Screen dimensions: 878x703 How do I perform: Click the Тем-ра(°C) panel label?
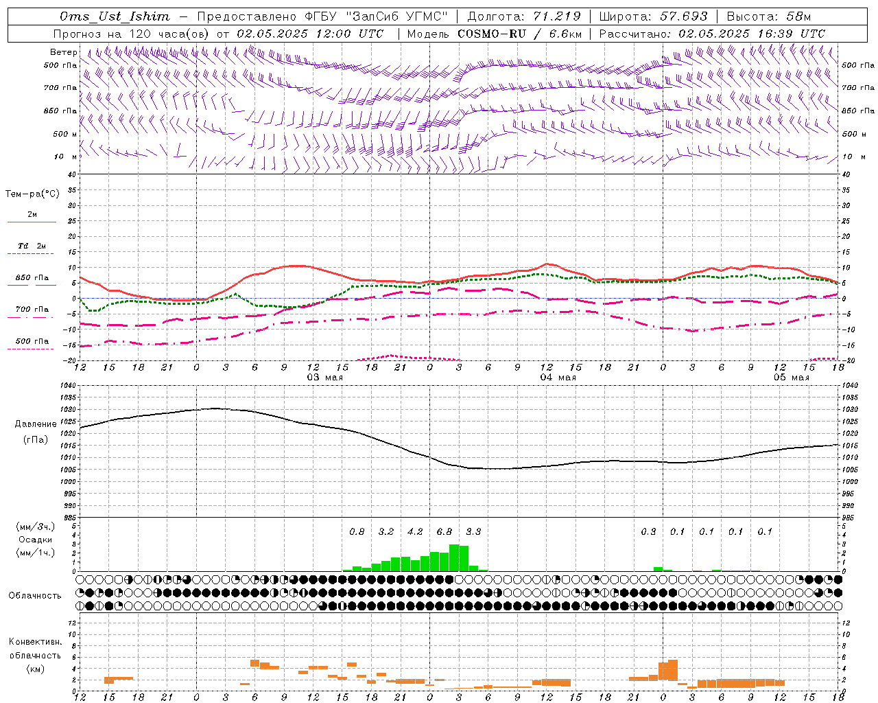pyautogui.click(x=32, y=194)
